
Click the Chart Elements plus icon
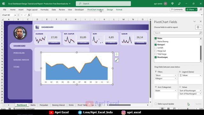(117, 54)
